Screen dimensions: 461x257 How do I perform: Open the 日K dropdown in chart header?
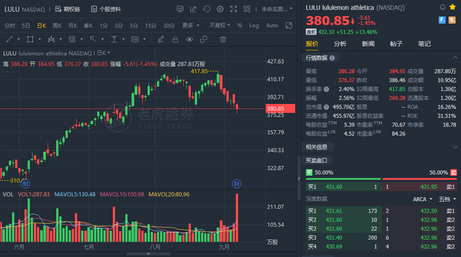[x=103, y=53]
